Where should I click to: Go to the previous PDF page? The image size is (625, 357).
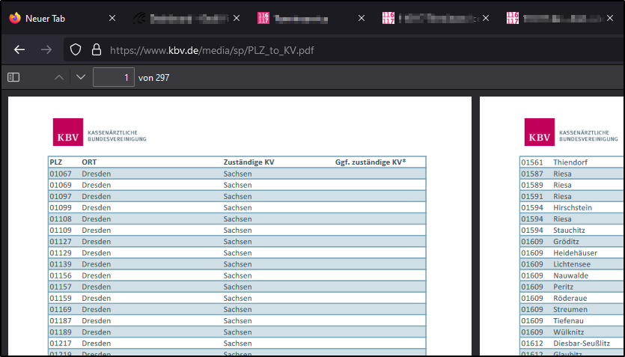click(x=59, y=77)
